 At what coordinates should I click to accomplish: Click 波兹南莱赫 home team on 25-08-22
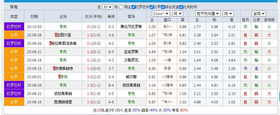coord(63,93)
